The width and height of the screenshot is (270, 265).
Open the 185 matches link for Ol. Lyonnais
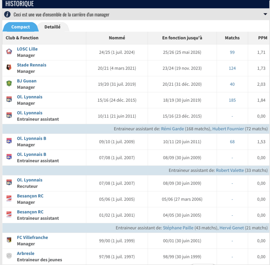(x=232, y=100)
